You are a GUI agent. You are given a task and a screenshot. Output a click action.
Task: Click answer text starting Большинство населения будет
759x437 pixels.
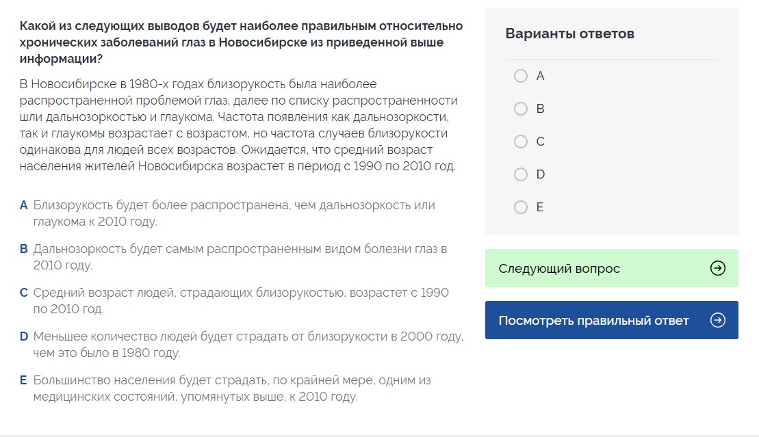pos(232,388)
